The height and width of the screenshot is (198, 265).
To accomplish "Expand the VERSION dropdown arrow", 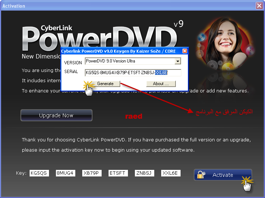I will click(x=178, y=61).
